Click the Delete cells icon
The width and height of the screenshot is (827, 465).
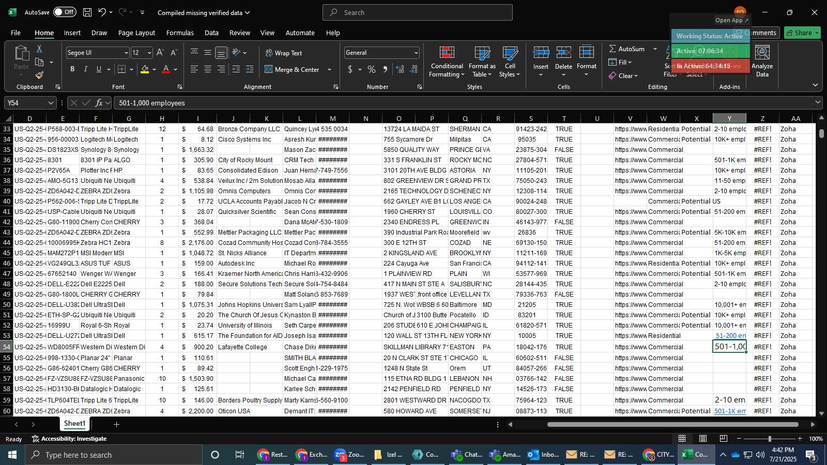click(x=563, y=53)
